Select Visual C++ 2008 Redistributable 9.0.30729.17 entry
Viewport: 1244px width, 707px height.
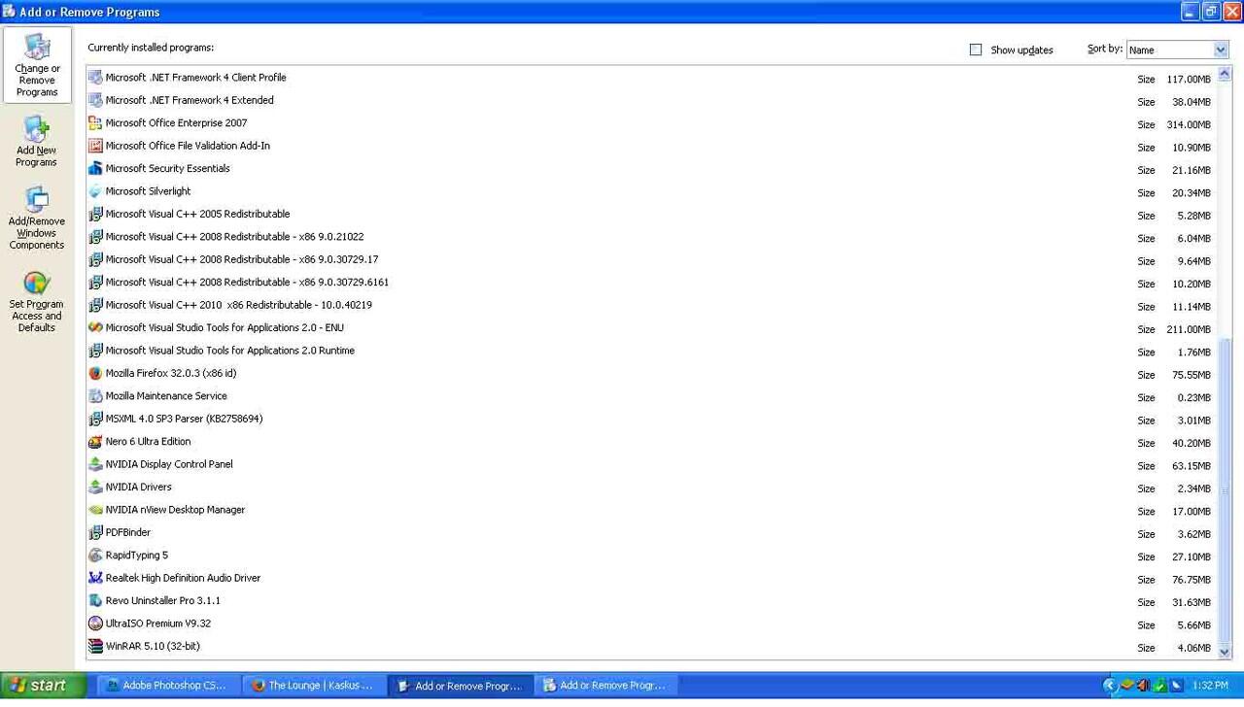click(x=242, y=259)
